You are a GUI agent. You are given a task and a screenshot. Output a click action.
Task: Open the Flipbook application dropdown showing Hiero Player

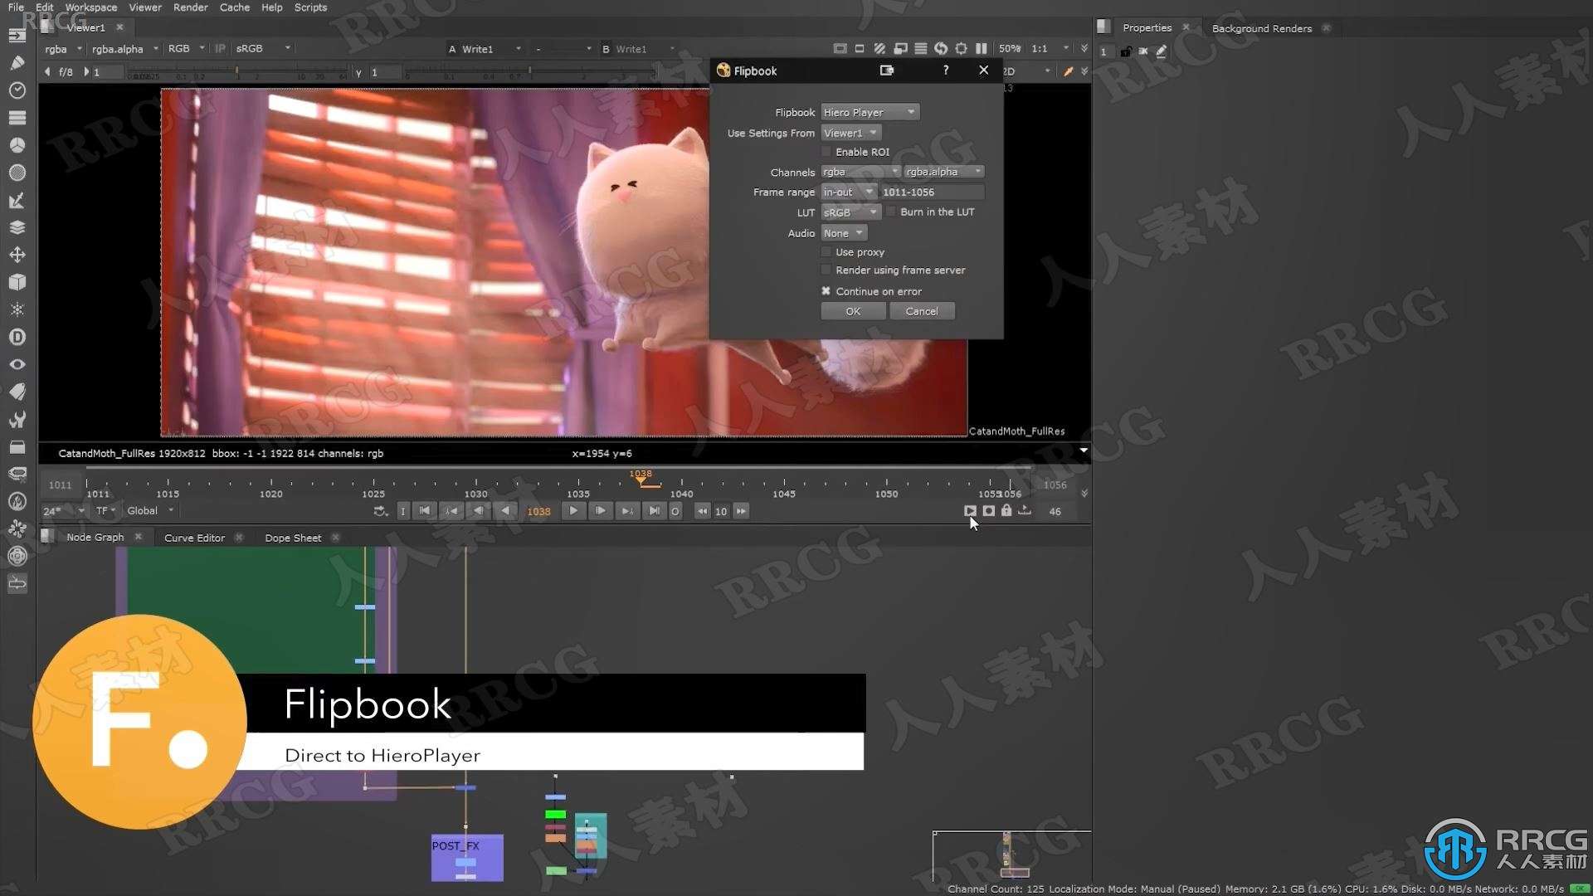click(x=870, y=112)
